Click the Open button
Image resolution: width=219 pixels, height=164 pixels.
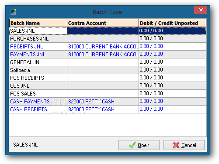tap(139, 145)
